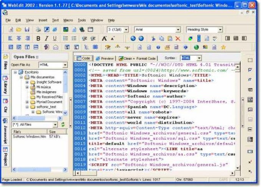Expand the Insight Software folder
The height and width of the screenshot is (187, 261).
[x=27, y=82]
